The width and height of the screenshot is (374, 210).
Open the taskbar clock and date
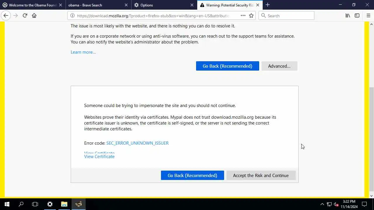349,204
